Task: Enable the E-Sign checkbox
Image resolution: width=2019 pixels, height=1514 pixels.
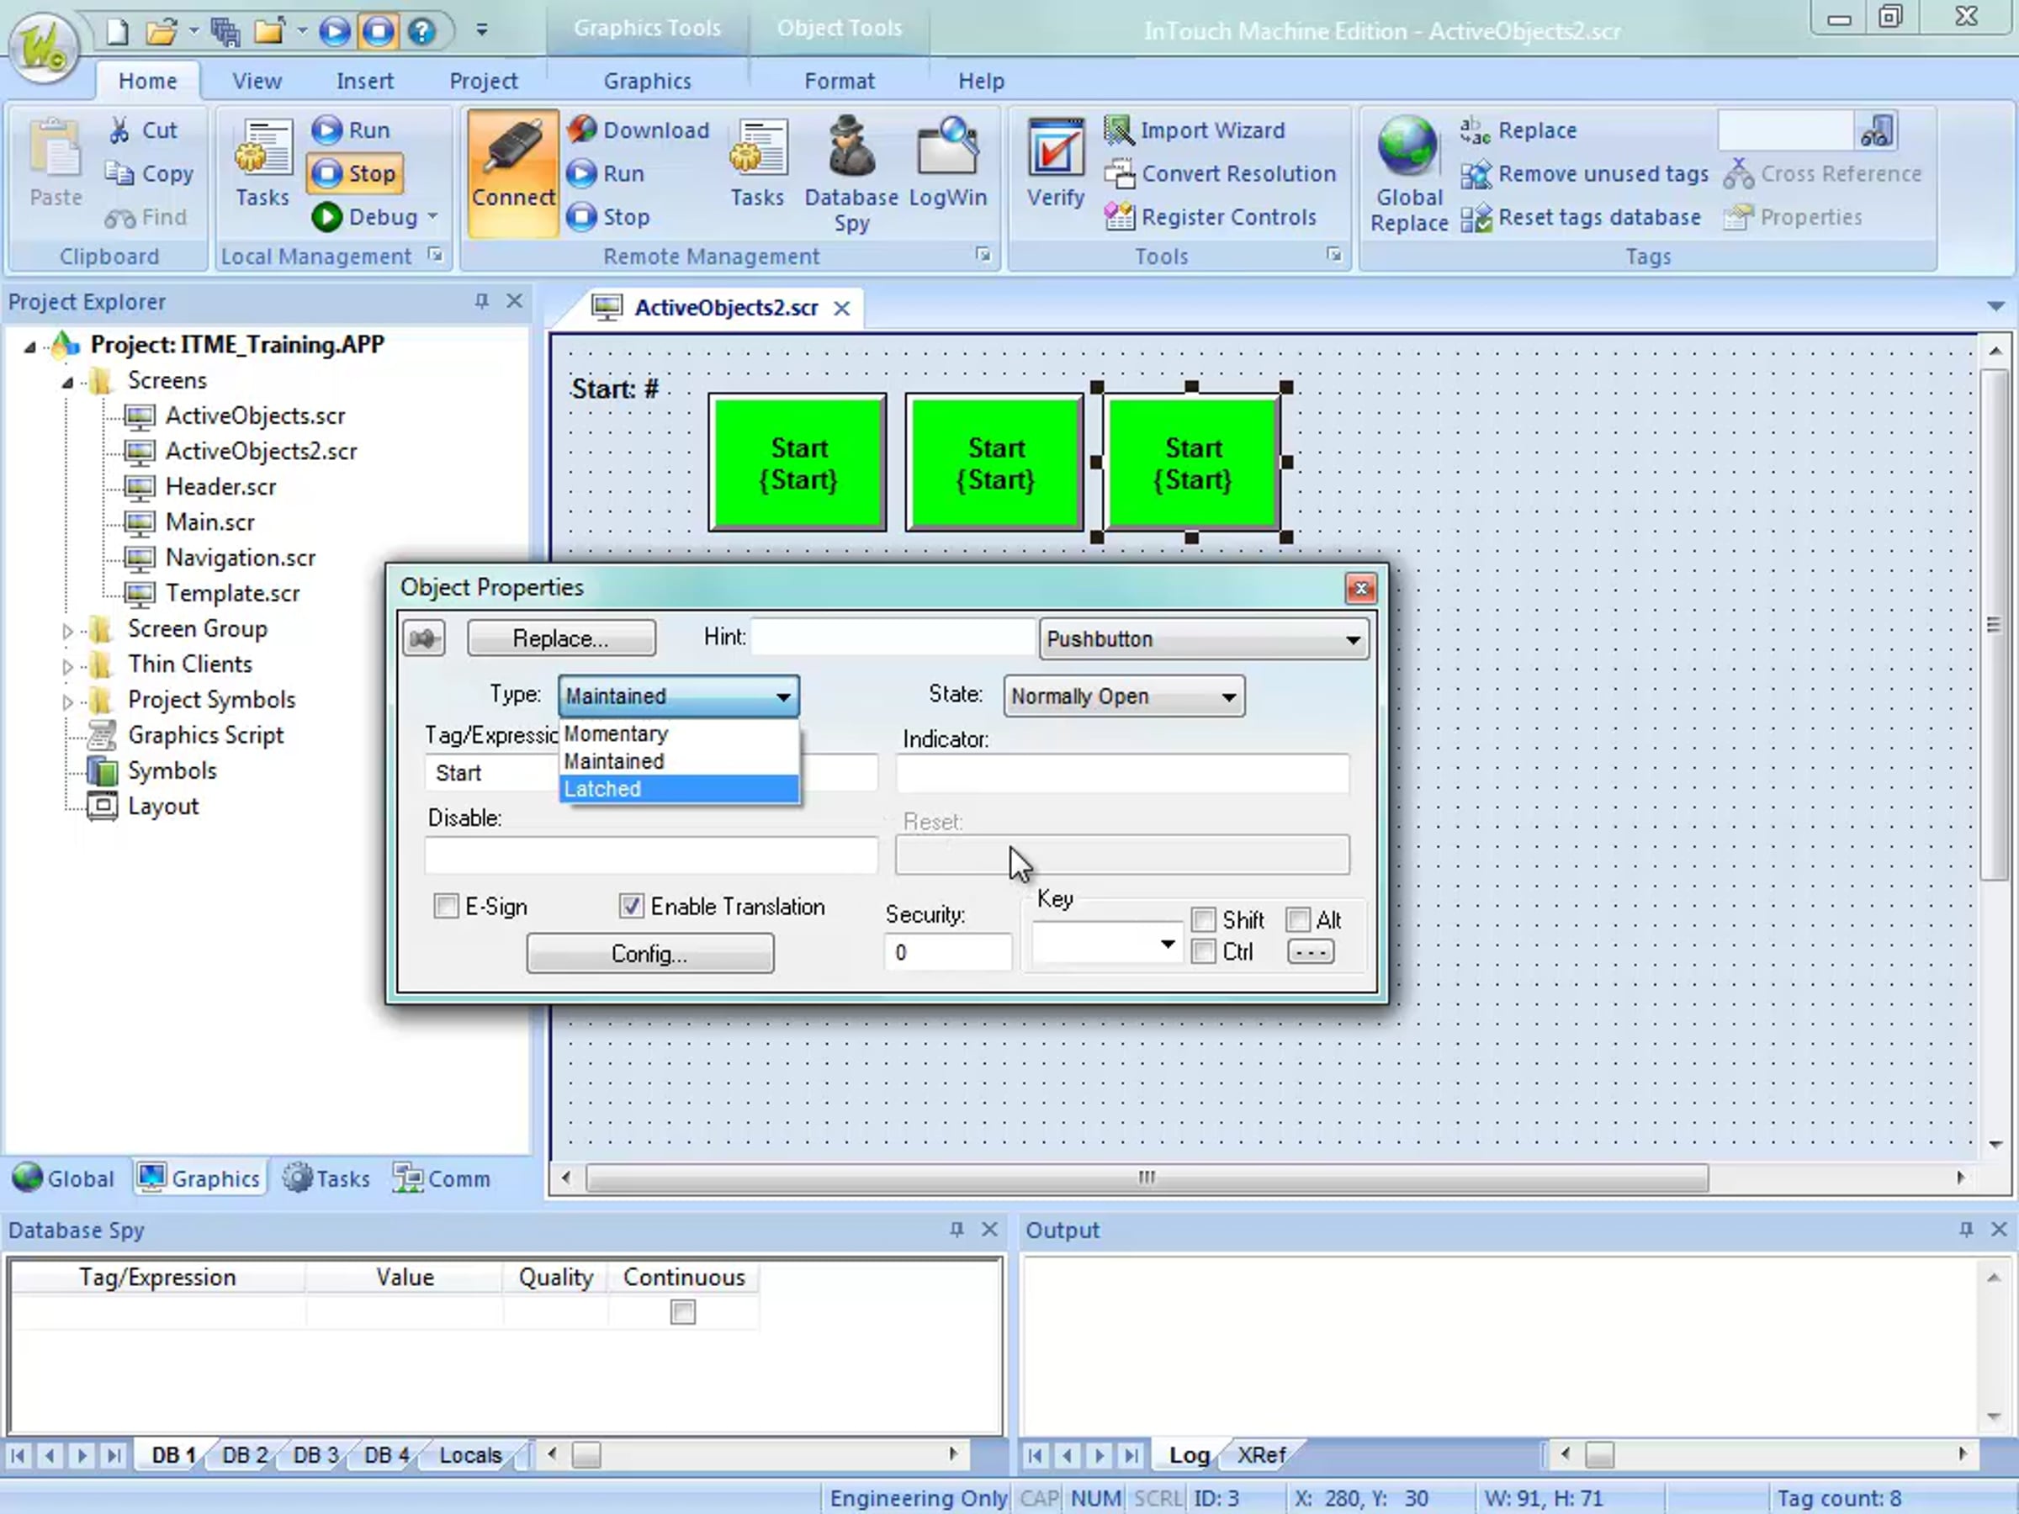Action: click(447, 906)
